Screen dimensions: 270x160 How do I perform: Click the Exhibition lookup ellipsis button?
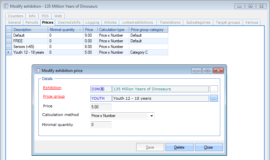214,89
